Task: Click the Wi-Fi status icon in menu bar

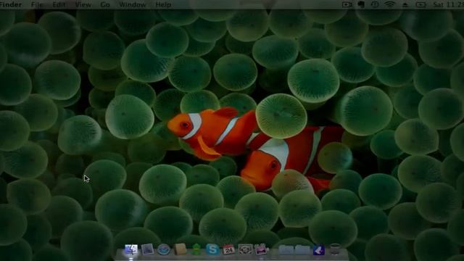Action: pyautogui.click(x=390, y=4)
